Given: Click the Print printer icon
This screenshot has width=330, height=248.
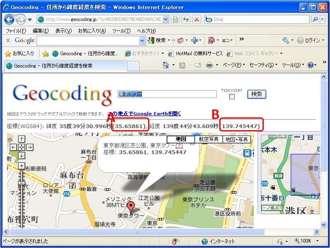Looking at the screenshot, I should point(209,65).
